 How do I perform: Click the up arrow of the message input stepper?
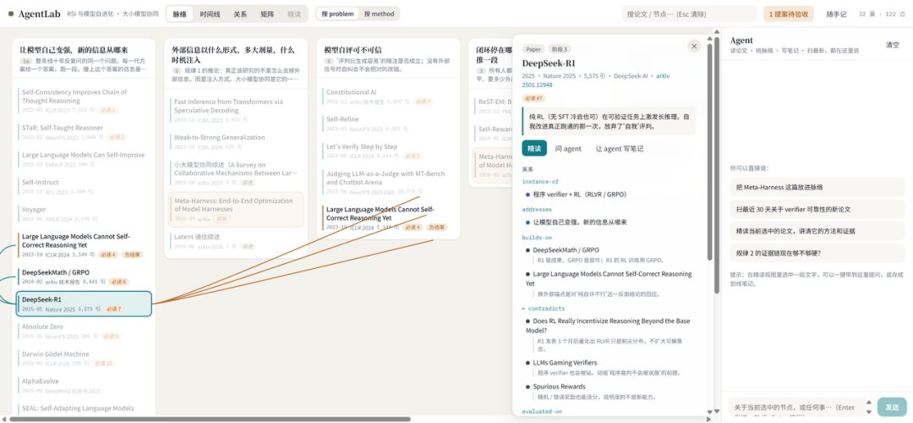[869, 403]
